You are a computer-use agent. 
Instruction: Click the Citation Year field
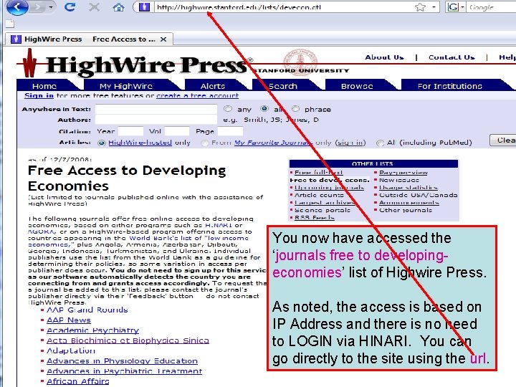pyautogui.click(x=130, y=131)
